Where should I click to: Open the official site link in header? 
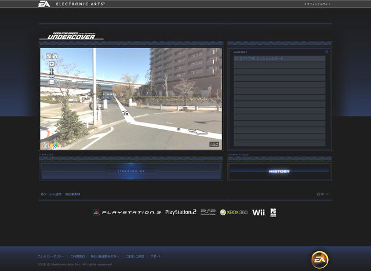point(317,4)
